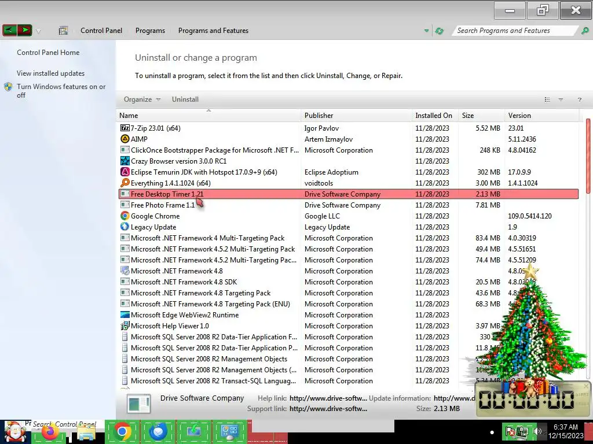Viewport: 593px width, 444px height.
Task: Open the Help link URL in details pane
Action: (x=328, y=398)
